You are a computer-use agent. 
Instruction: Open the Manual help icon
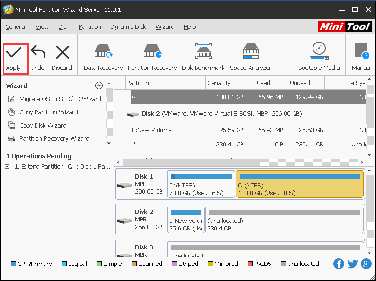pos(361,52)
